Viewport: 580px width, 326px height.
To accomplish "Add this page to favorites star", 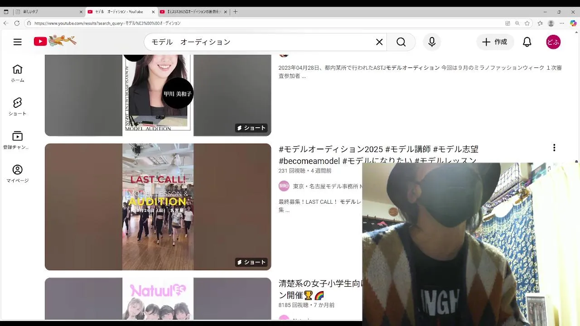I will pos(527,23).
